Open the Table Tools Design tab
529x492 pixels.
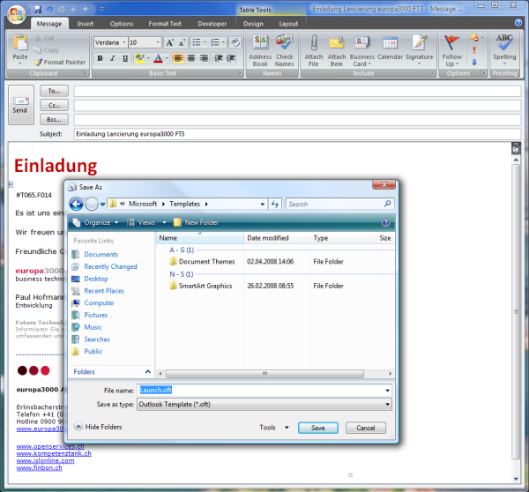pos(253,24)
